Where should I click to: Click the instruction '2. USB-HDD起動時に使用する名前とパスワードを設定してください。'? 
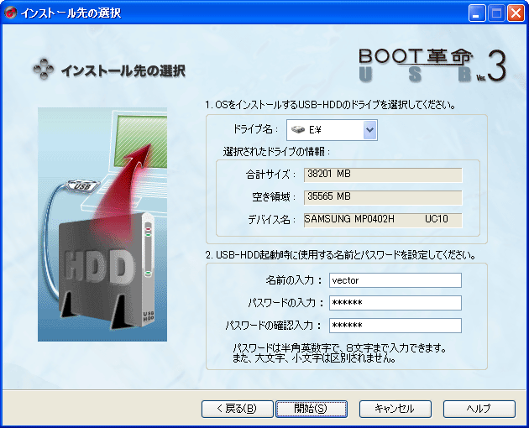340,255
